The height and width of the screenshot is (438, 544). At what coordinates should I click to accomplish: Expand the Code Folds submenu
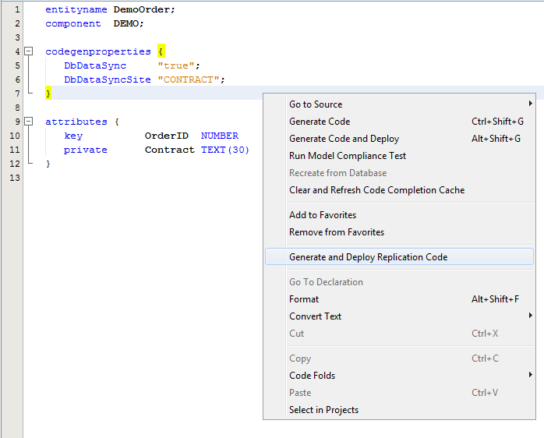[313, 376]
